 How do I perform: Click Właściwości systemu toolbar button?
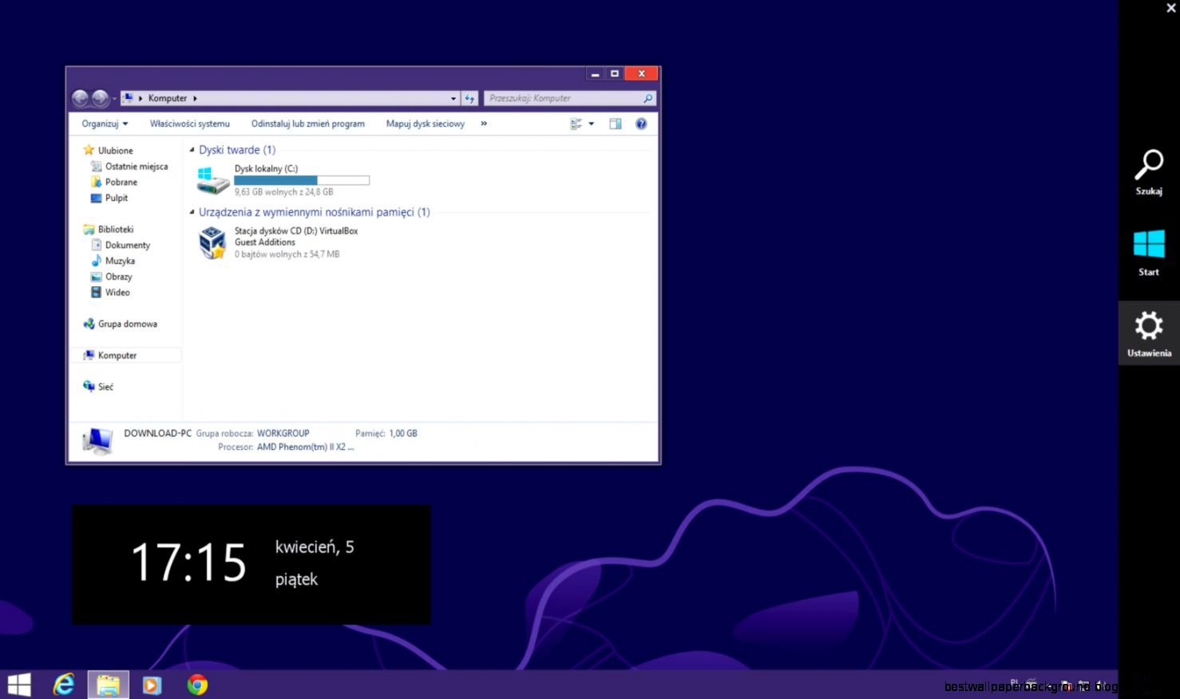[x=190, y=124]
